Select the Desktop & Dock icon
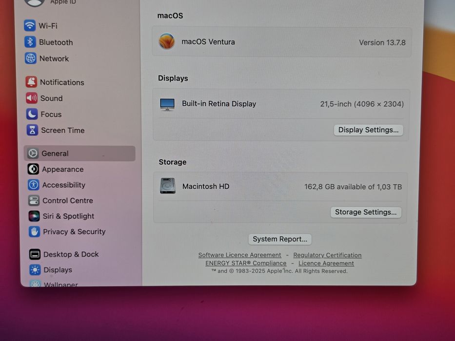This screenshot has height=341, width=455. click(35, 254)
